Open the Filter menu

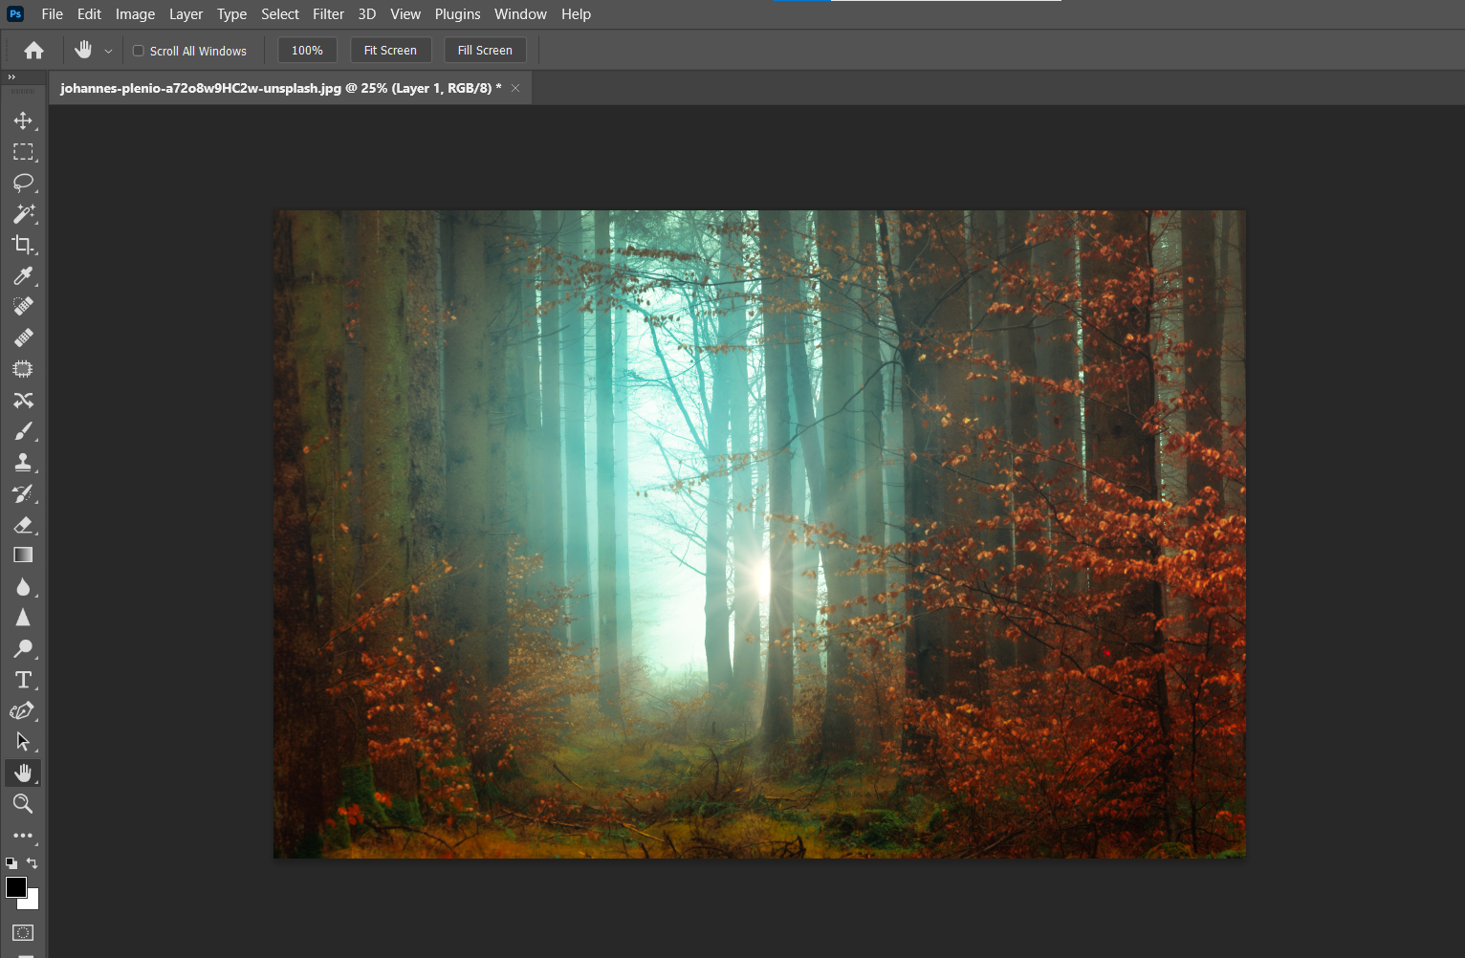[x=328, y=14]
